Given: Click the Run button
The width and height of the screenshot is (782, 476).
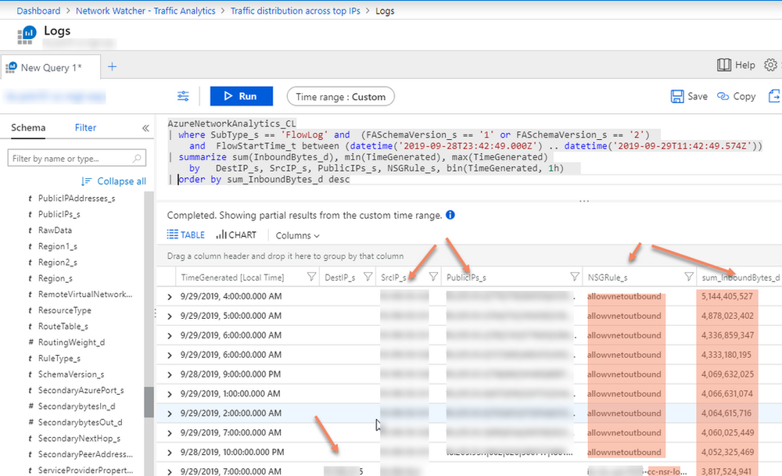Looking at the screenshot, I should click(x=241, y=95).
